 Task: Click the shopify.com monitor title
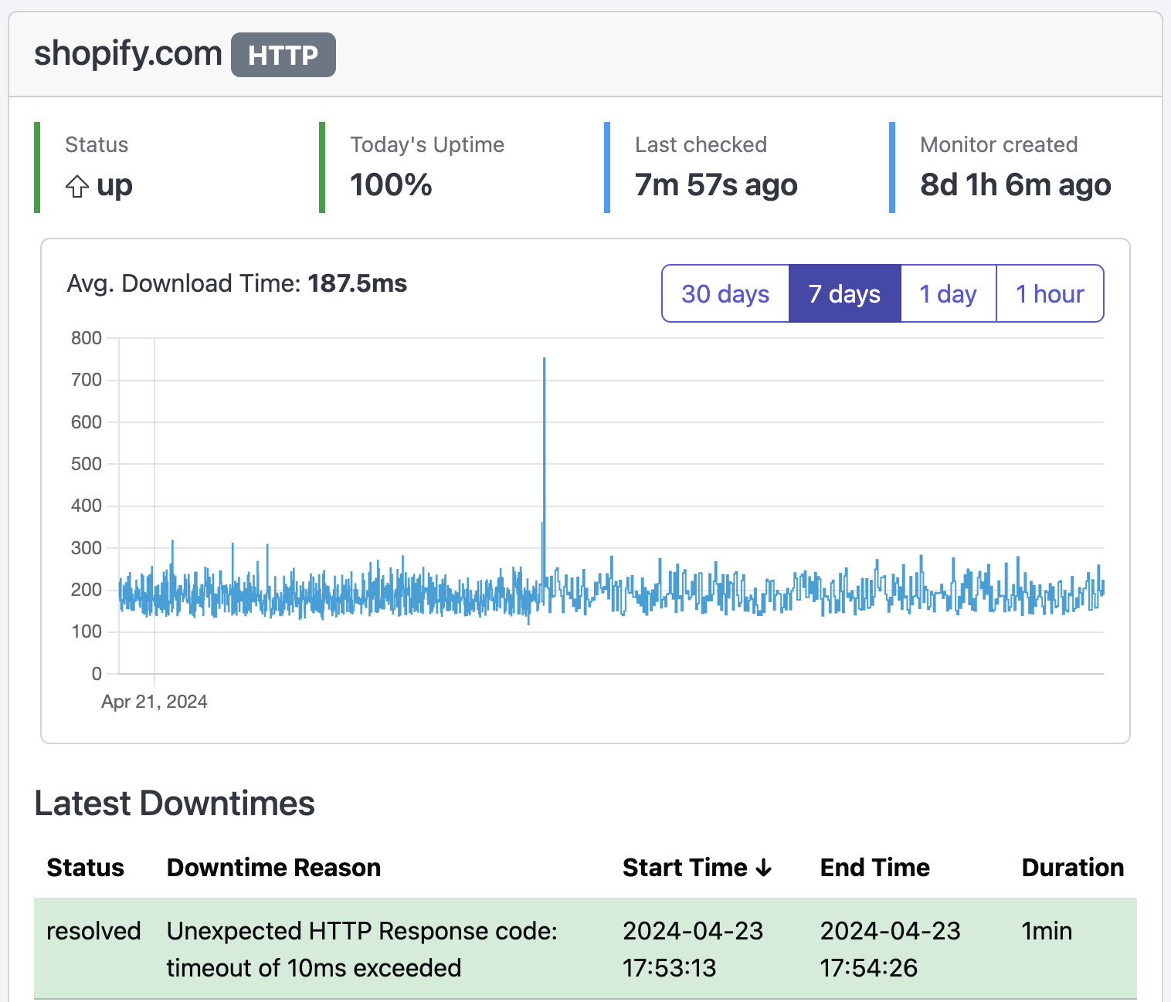128,53
